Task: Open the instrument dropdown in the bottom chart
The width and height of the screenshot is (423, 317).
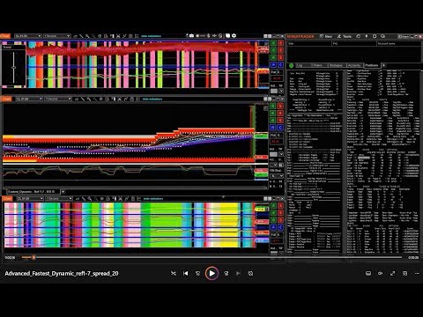Action: (30, 199)
